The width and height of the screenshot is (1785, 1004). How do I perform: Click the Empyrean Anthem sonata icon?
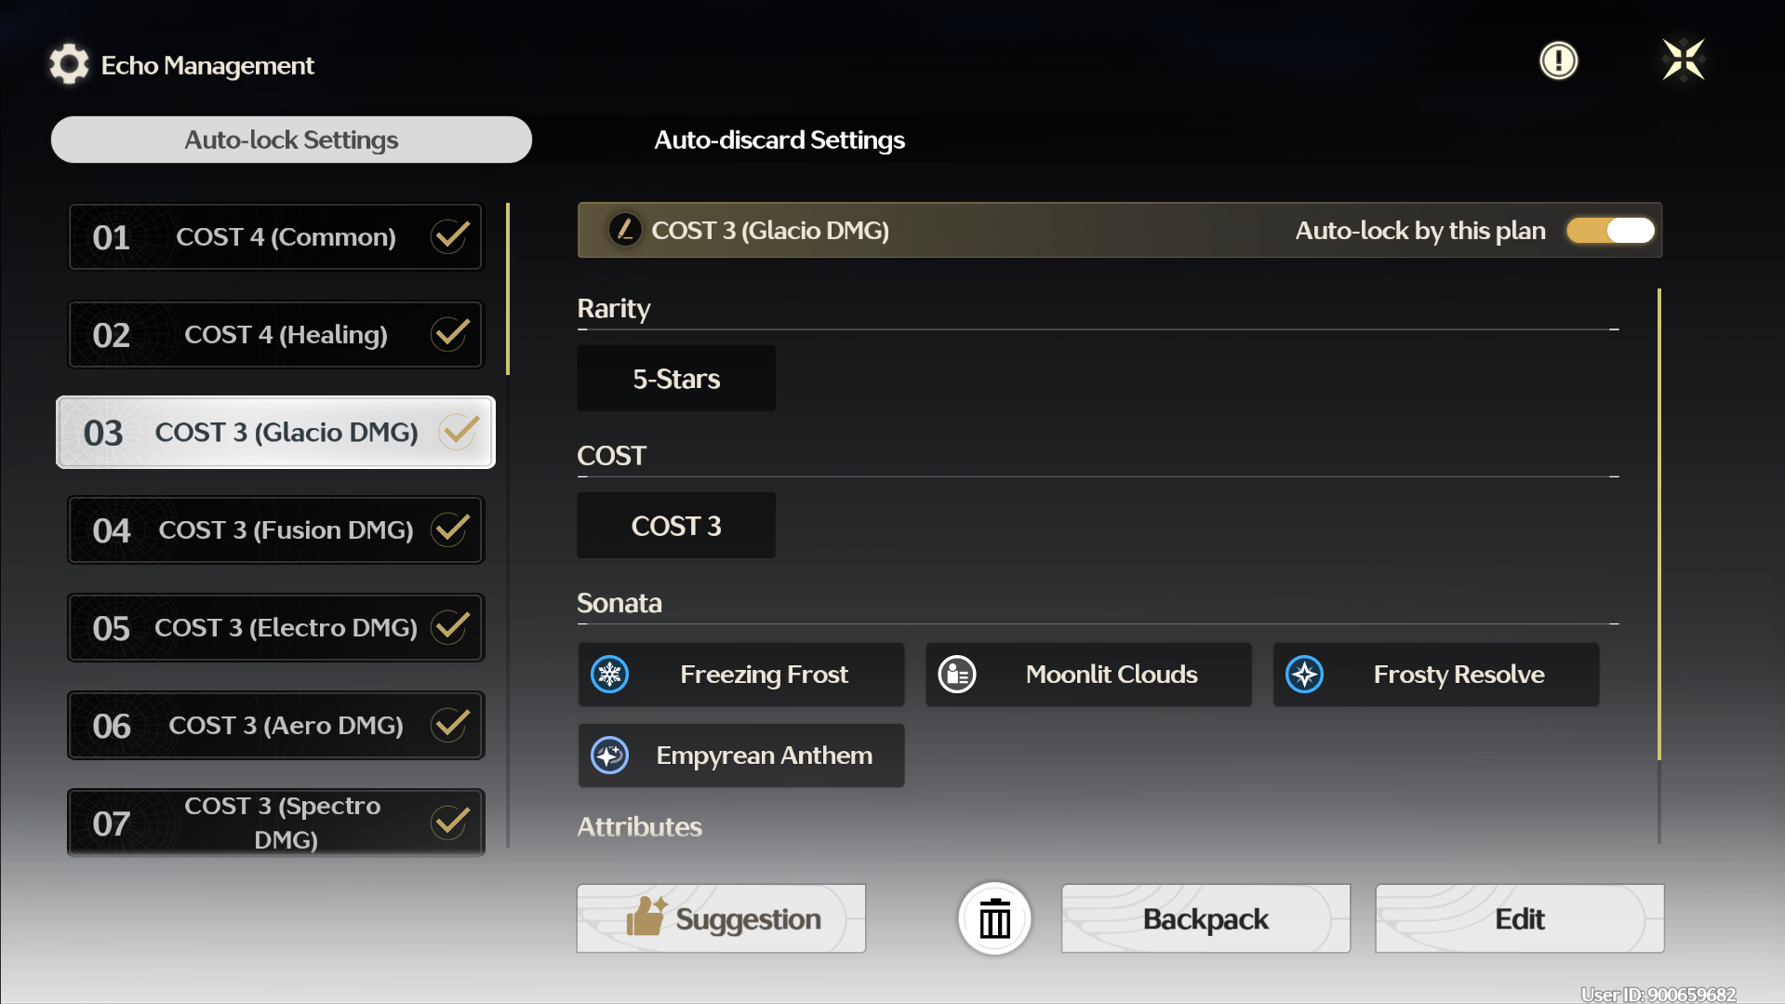[610, 756]
